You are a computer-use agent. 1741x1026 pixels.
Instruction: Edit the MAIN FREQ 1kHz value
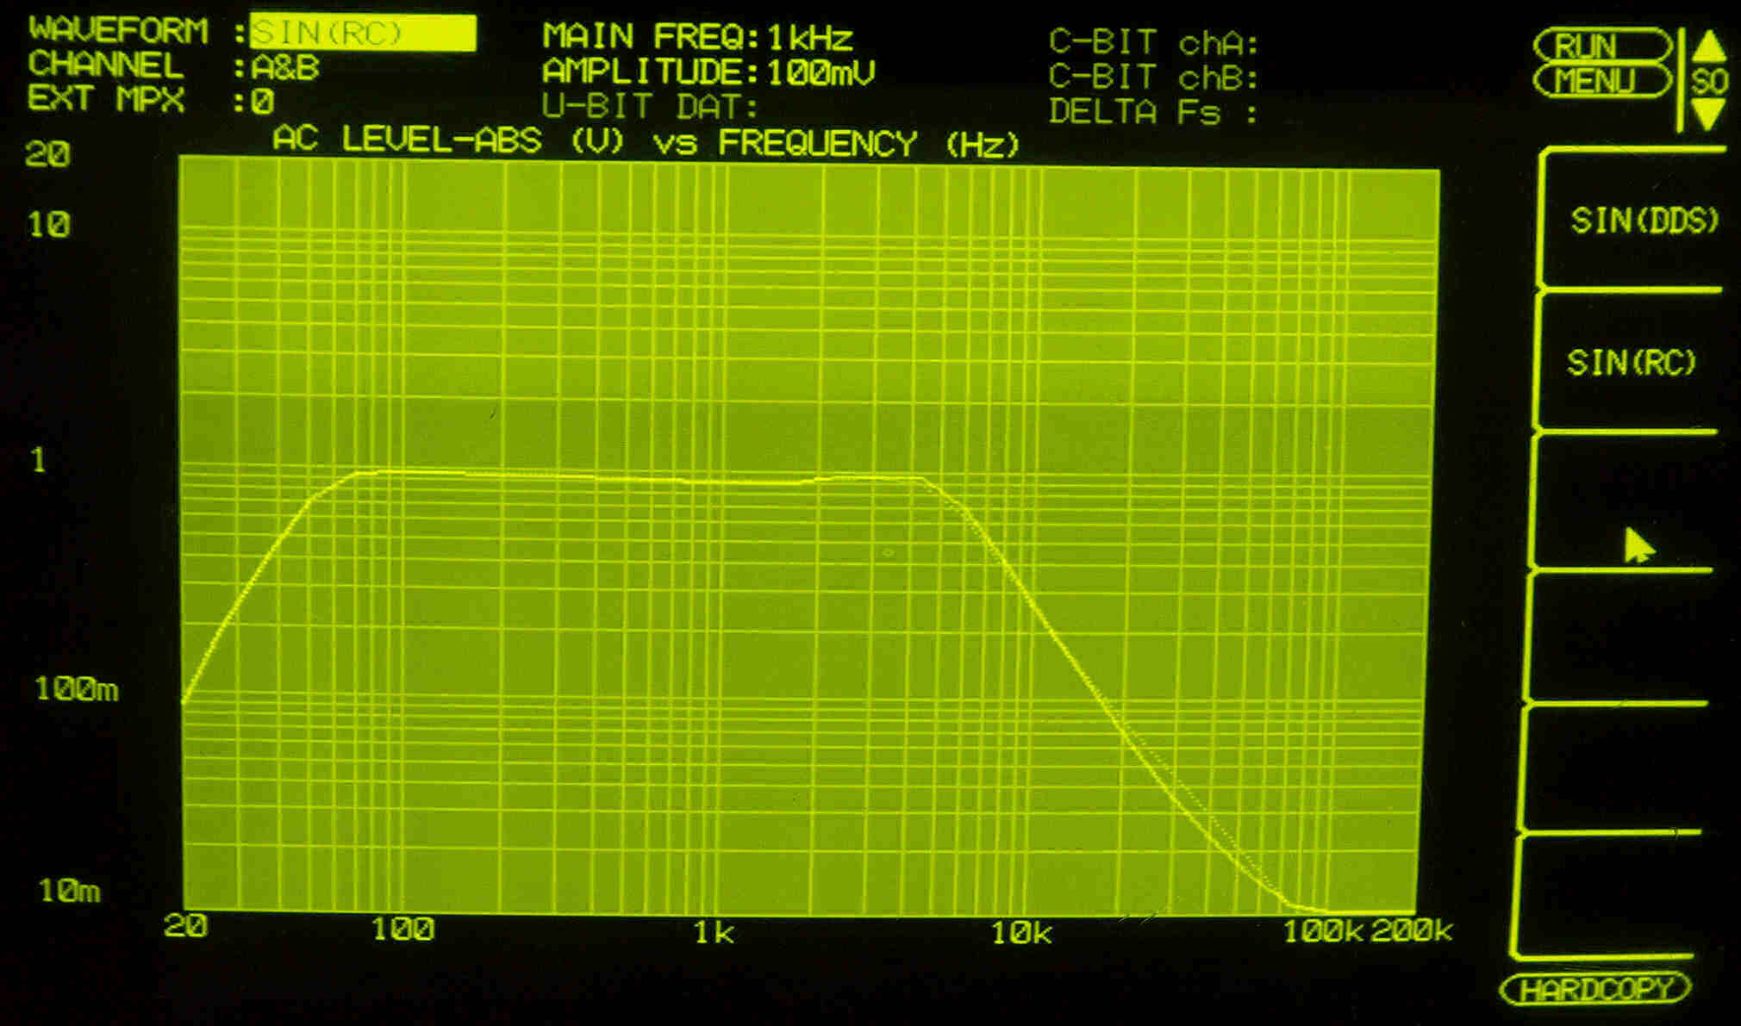coord(808,38)
